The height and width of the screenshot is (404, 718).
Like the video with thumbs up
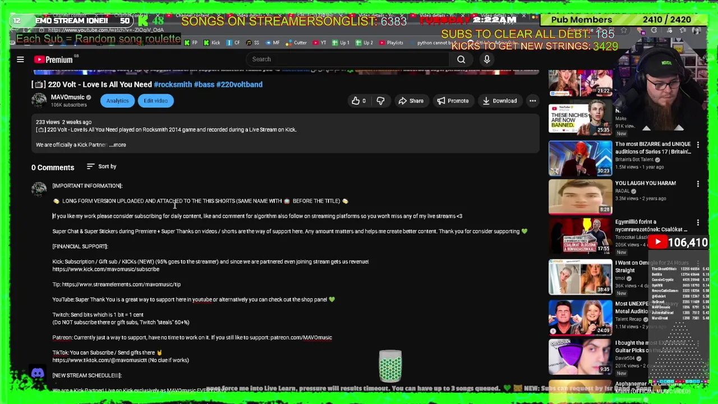pos(359,101)
